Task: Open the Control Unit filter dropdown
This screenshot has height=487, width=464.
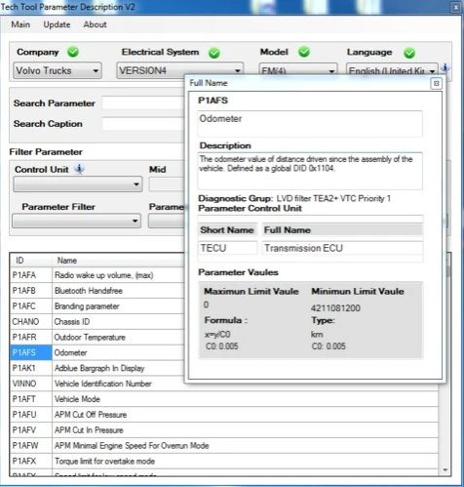Action: [78, 184]
